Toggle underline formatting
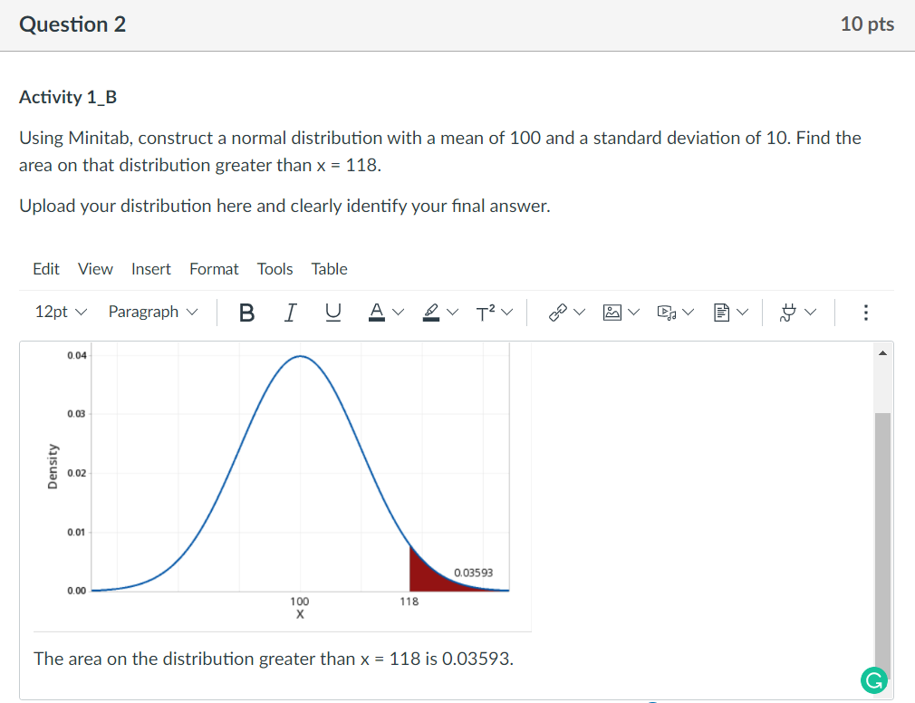 (332, 313)
